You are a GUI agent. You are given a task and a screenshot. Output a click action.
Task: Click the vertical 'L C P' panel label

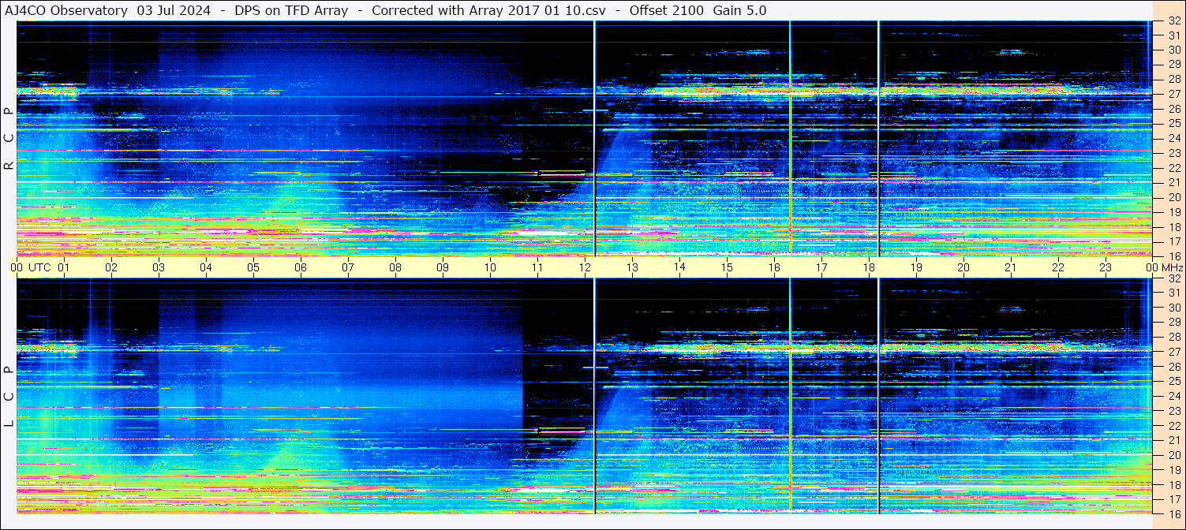pos(9,397)
